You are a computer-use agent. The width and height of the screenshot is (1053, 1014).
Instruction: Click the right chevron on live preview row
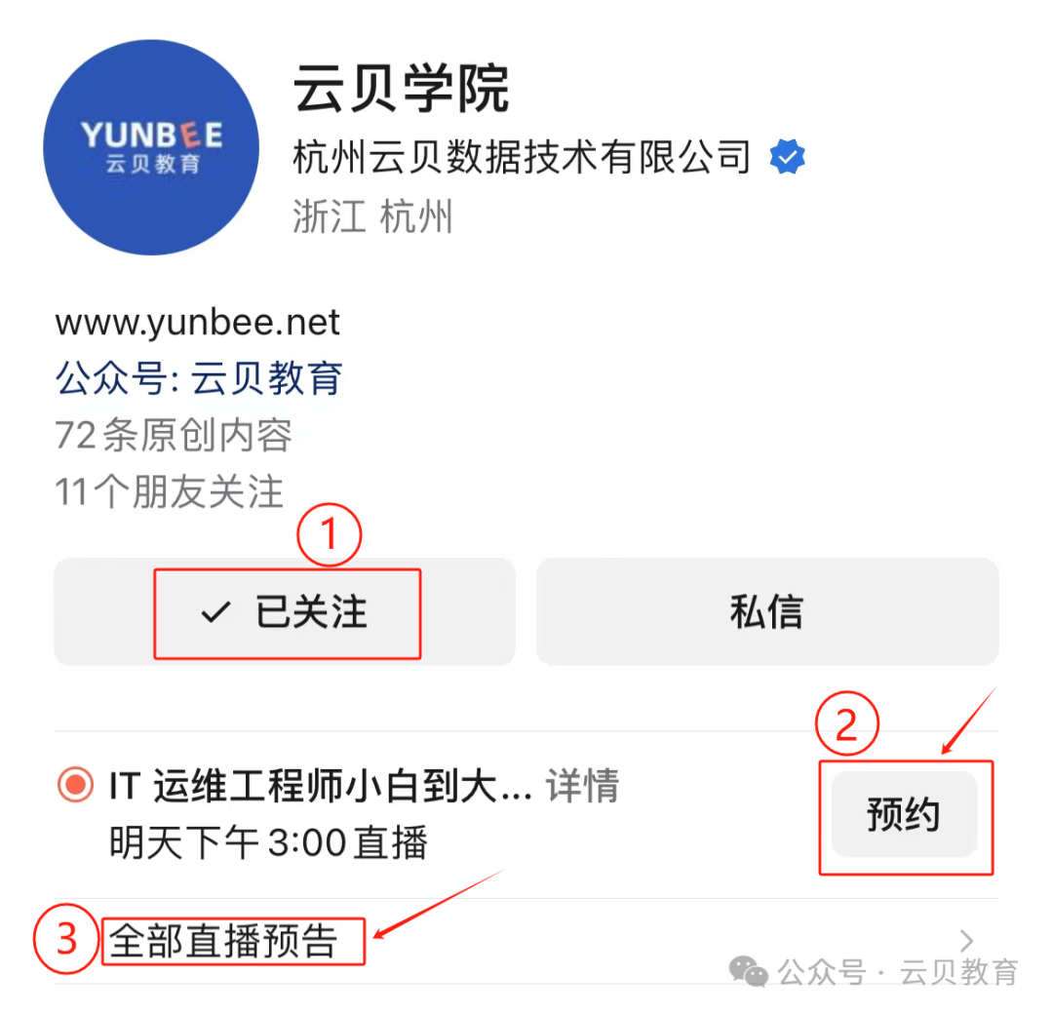click(x=967, y=941)
